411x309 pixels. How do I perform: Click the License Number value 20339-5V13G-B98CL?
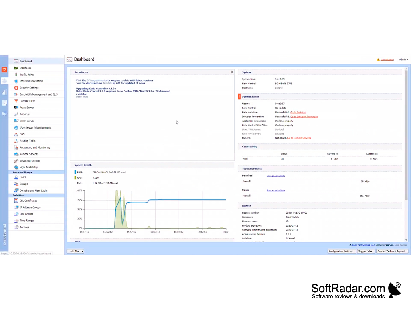tap(296, 213)
